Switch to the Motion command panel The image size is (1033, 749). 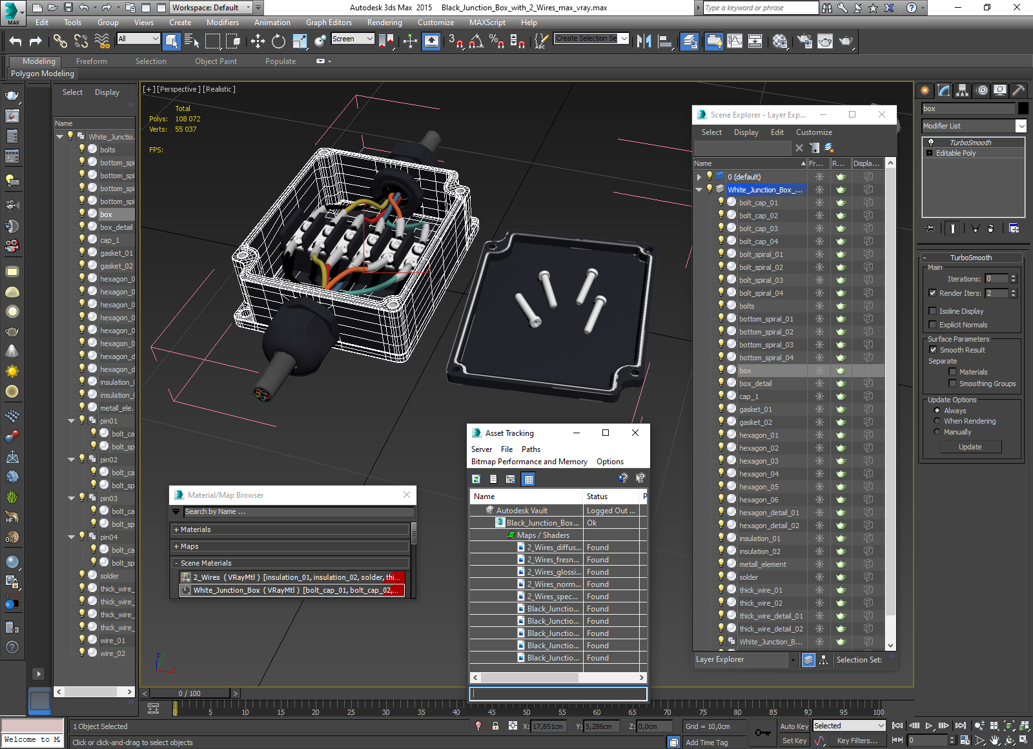pos(982,90)
